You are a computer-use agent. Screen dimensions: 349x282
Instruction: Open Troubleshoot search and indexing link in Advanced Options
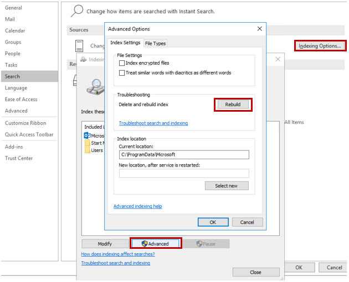(153, 123)
